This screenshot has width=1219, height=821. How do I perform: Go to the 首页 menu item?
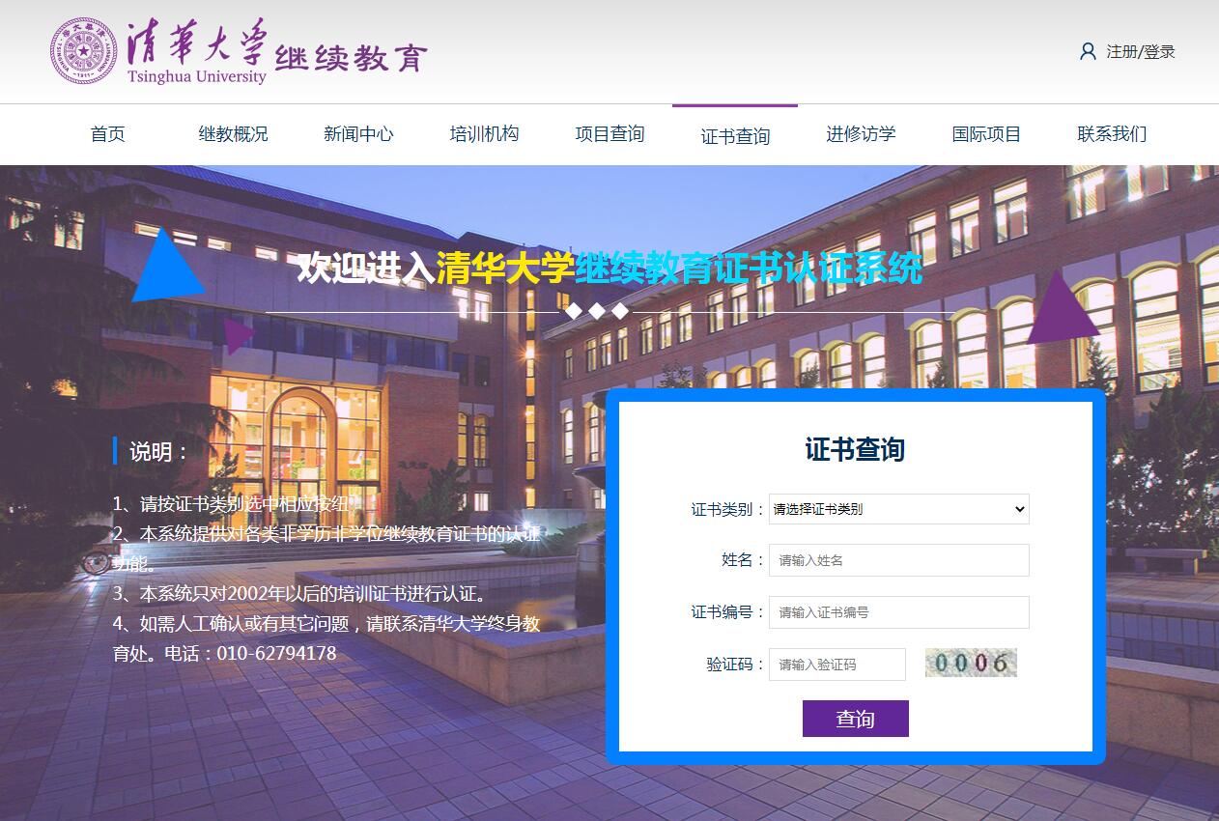[x=108, y=134]
